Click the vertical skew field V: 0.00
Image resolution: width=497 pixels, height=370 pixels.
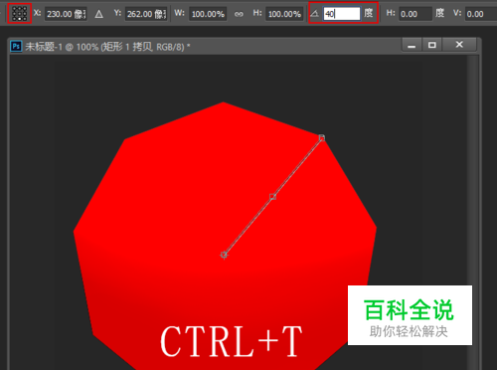tap(481, 14)
